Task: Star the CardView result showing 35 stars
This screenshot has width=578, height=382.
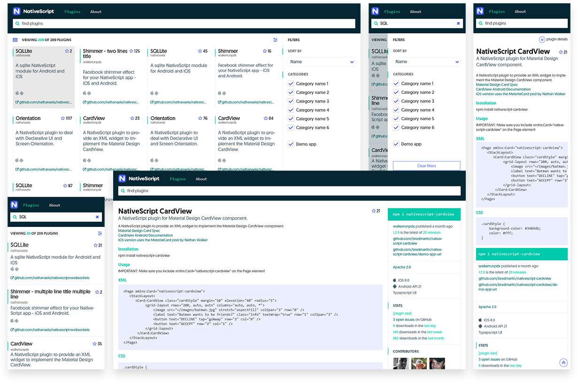Action: coord(94,344)
